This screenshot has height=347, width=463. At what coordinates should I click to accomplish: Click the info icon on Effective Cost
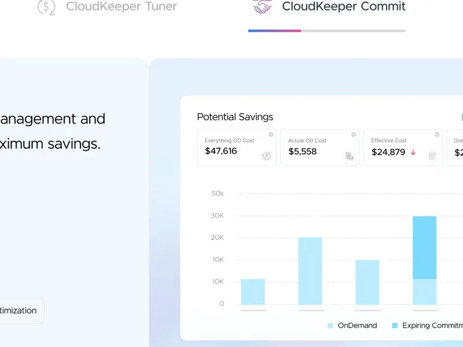(x=437, y=135)
